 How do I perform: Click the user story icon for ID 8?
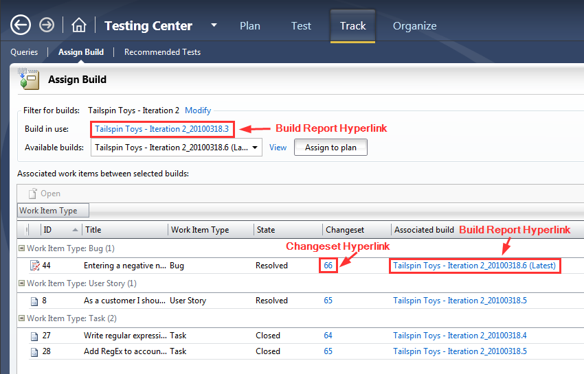(x=34, y=301)
